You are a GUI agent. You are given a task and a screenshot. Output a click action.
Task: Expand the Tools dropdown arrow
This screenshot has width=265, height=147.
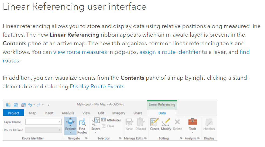(192, 132)
